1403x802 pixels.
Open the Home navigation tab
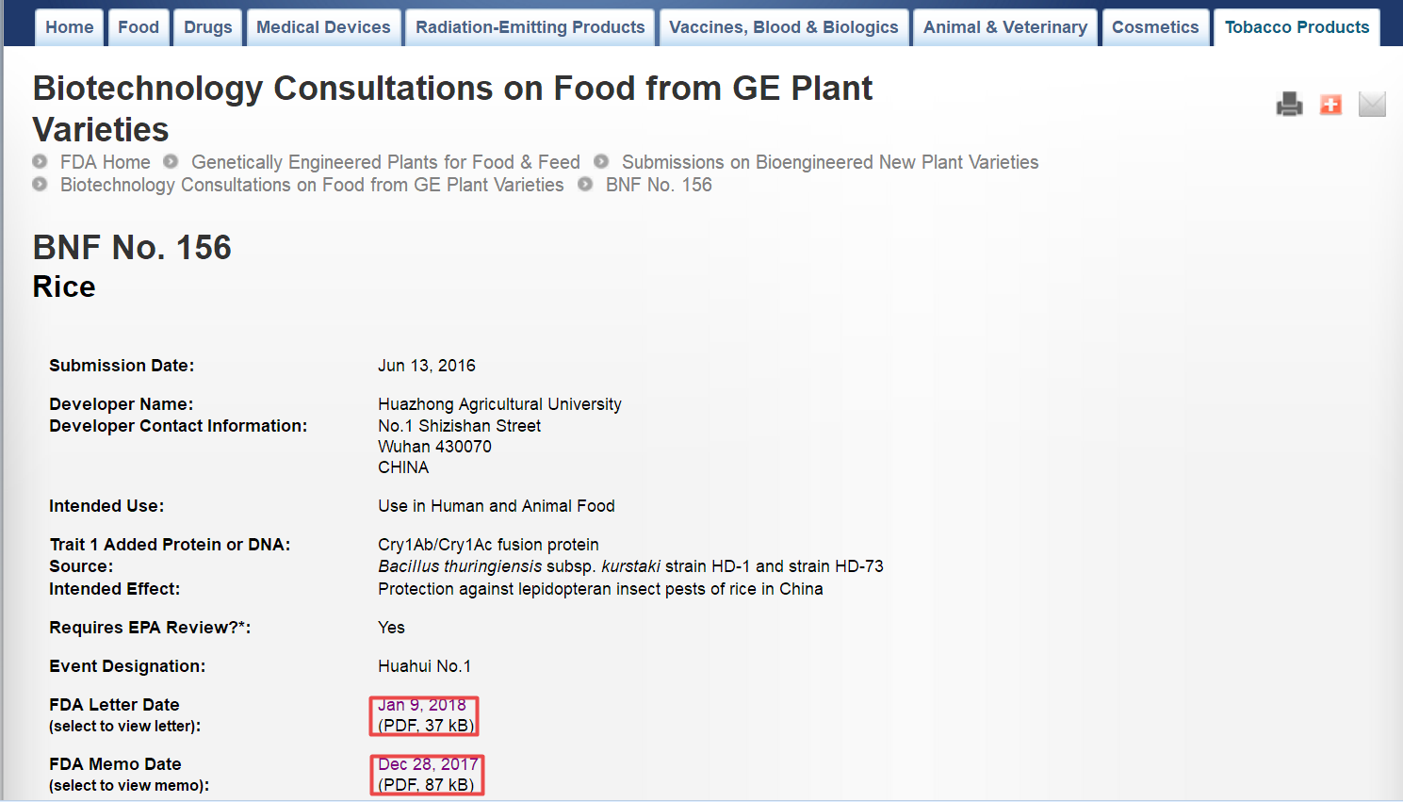(x=70, y=27)
